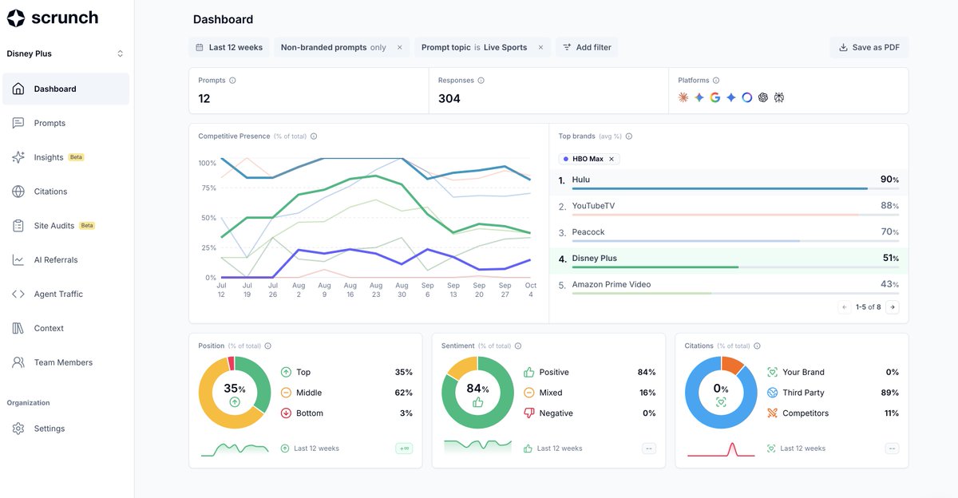
Task: Click the Beta badge next to Insights
Action: (76, 157)
